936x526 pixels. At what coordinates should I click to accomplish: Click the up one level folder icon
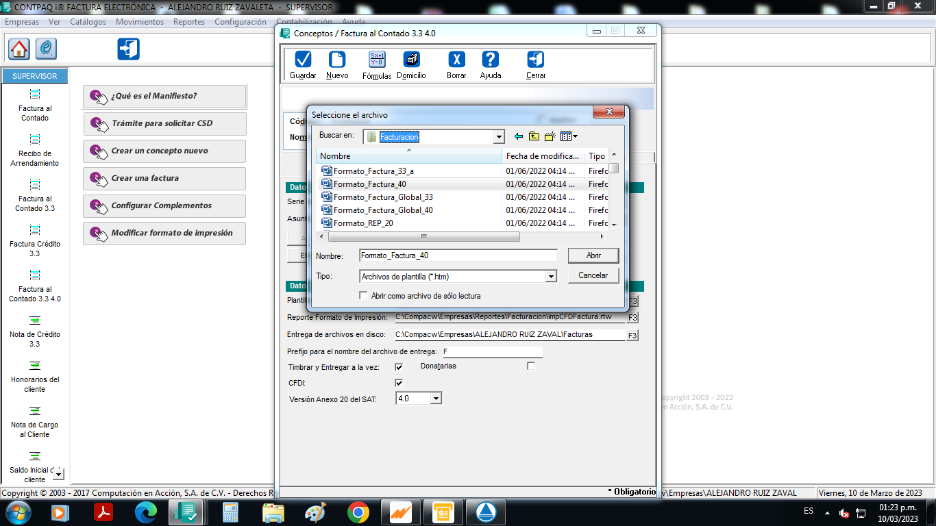point(534,137)
